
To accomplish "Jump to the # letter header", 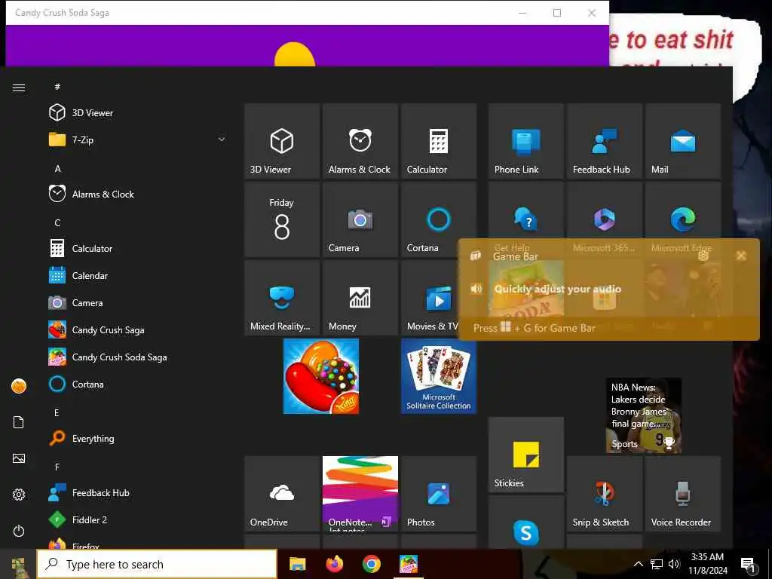I will tap(57, 87).
